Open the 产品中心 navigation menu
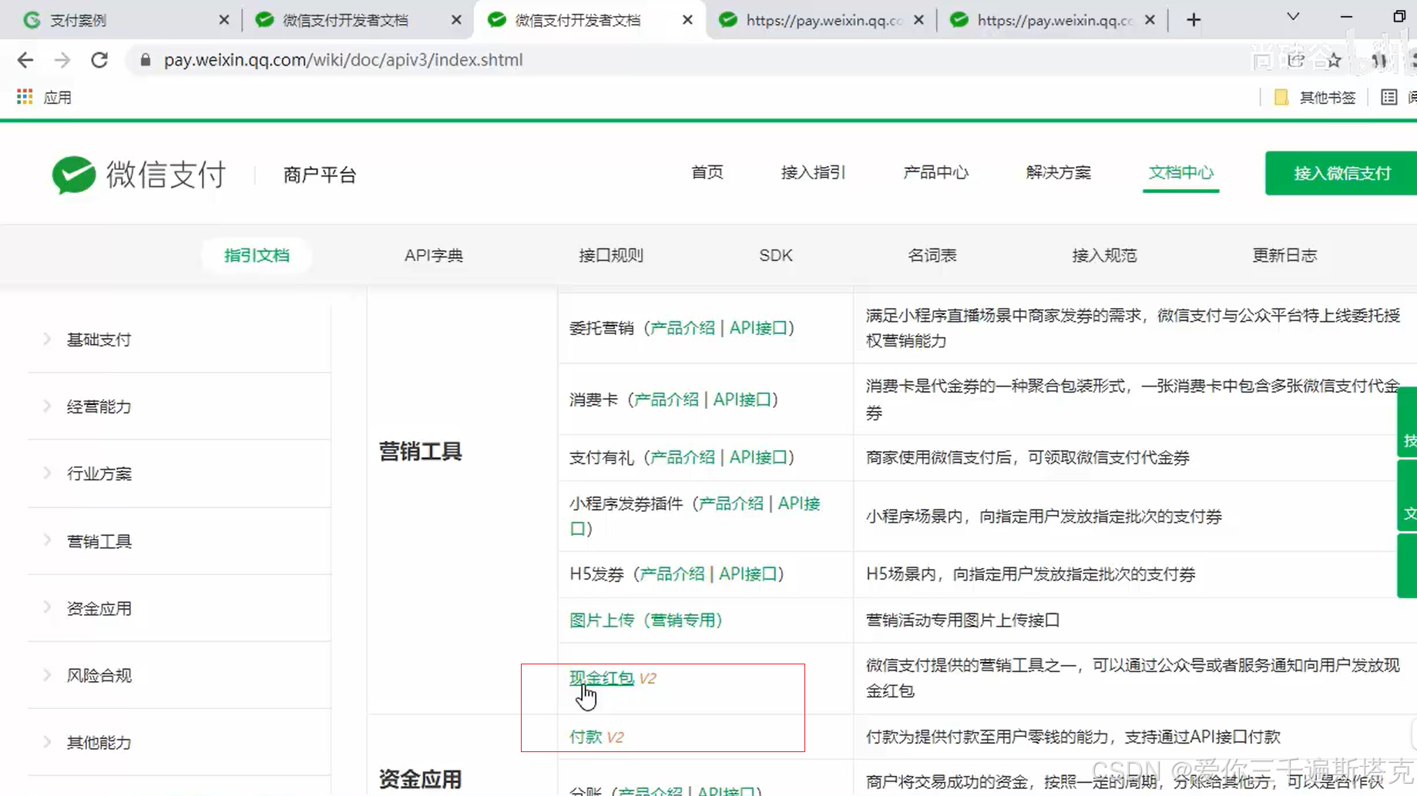The image size is (1417, 796). (935, 172)
